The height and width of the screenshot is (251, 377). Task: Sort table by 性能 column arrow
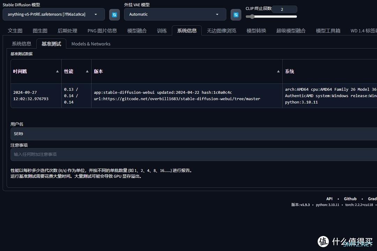point(87,71)
